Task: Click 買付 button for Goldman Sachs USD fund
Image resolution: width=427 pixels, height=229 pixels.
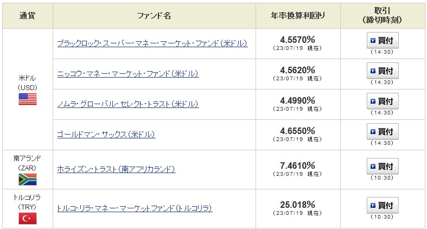Action: [383, 132]
